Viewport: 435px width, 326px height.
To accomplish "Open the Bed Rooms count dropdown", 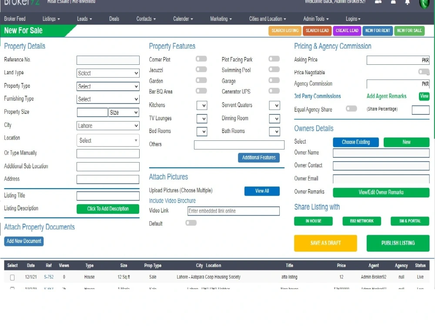I will pos(202,131).
